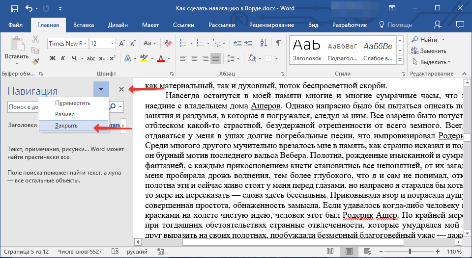Apply superscript formatting
Viewport: 472px width, 258px height.
113,58
